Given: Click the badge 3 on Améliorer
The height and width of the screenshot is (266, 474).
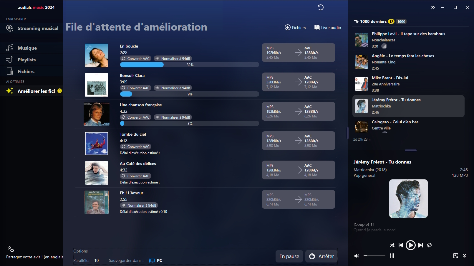Looking at the screenshot, I should (59, 91).
